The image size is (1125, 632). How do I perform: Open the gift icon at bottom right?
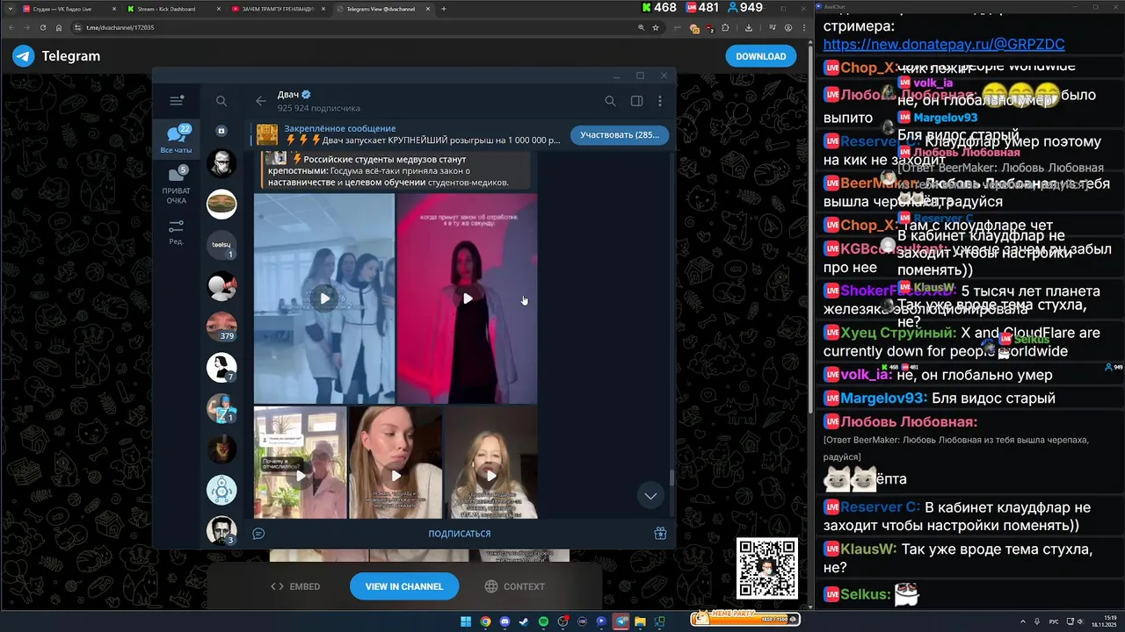click(660, 534)
